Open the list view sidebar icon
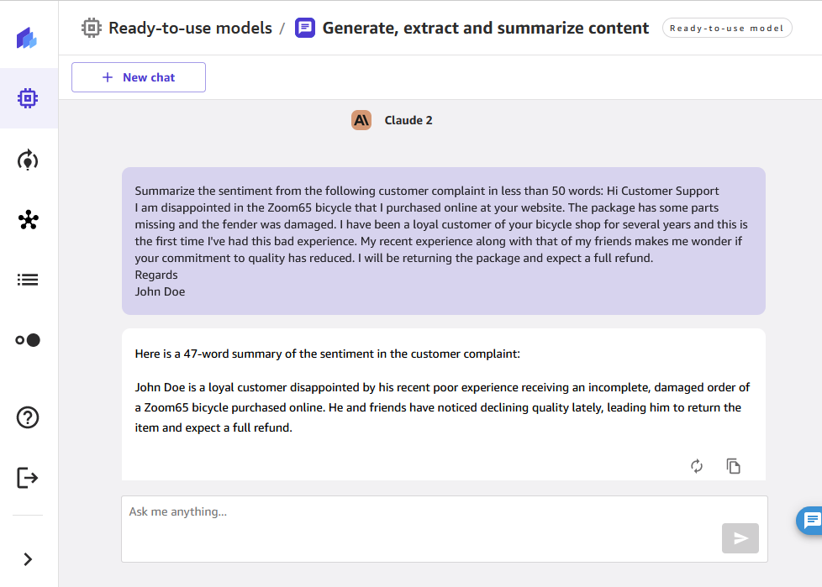 click(28, 280)
